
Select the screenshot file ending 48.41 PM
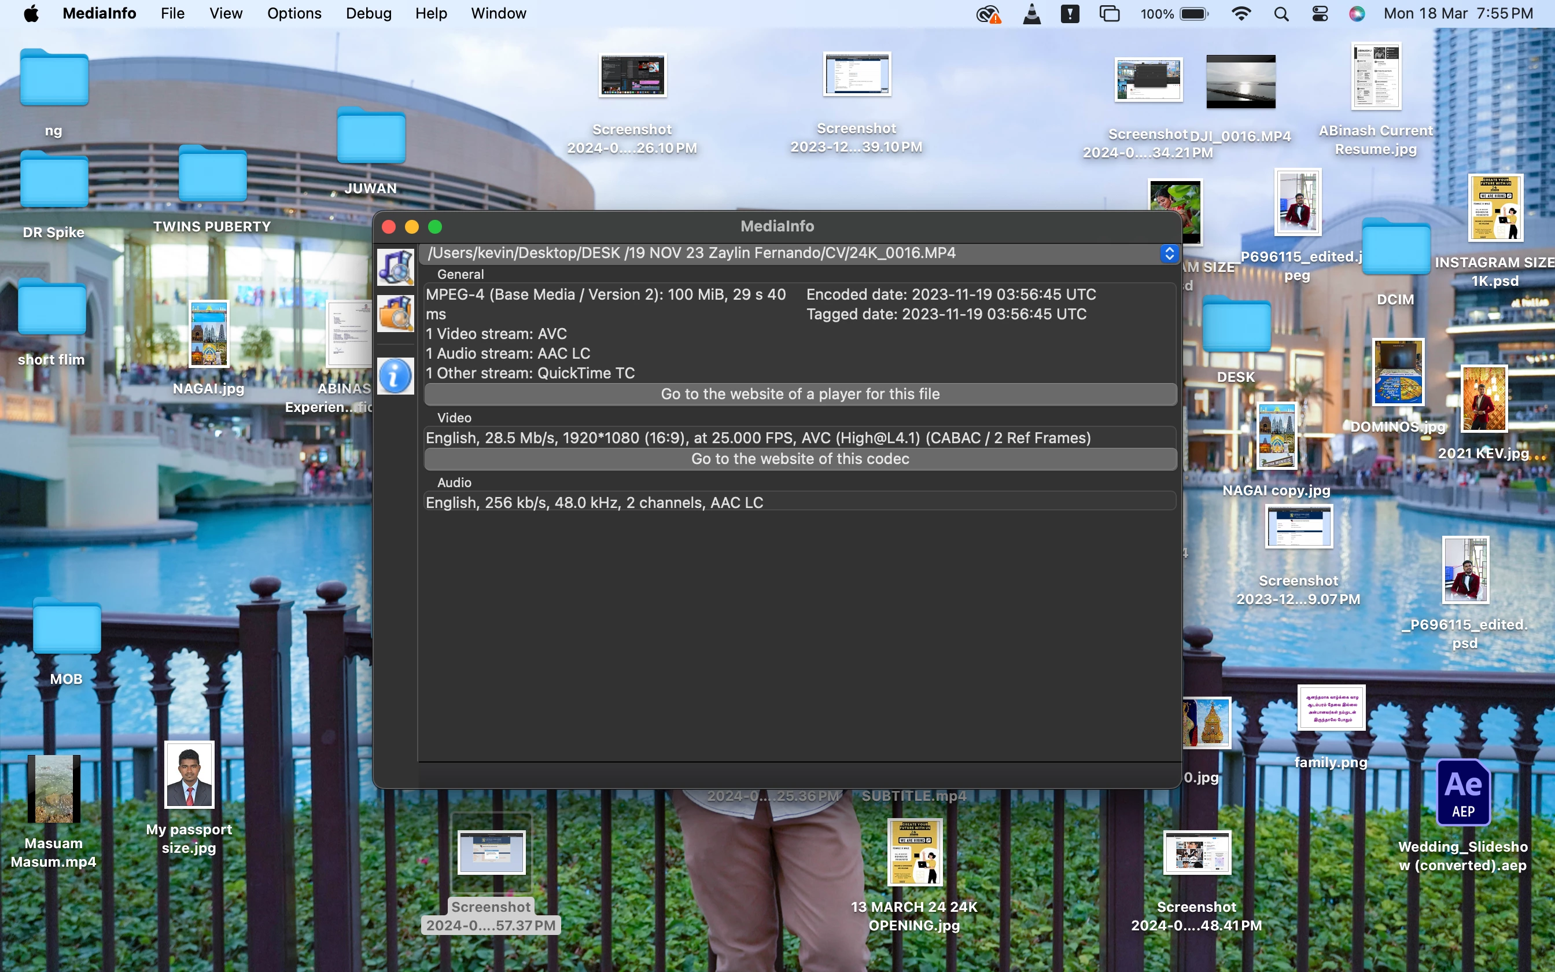tap(1196, 852)
